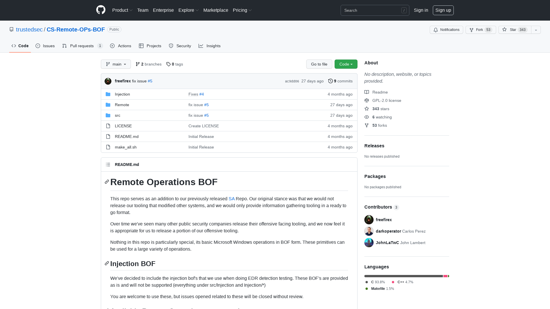This screenshot has width=550, height=309.
Task: Open README table of contents list icon
Action: 108,165
